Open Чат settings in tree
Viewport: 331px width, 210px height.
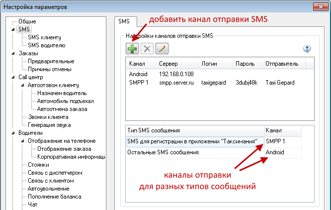pos(32,205)
